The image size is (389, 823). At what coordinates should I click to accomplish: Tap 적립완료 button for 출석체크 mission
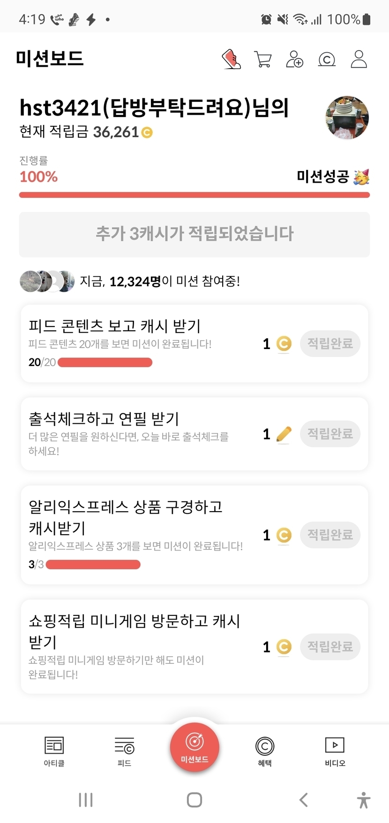tap(330, 434)
